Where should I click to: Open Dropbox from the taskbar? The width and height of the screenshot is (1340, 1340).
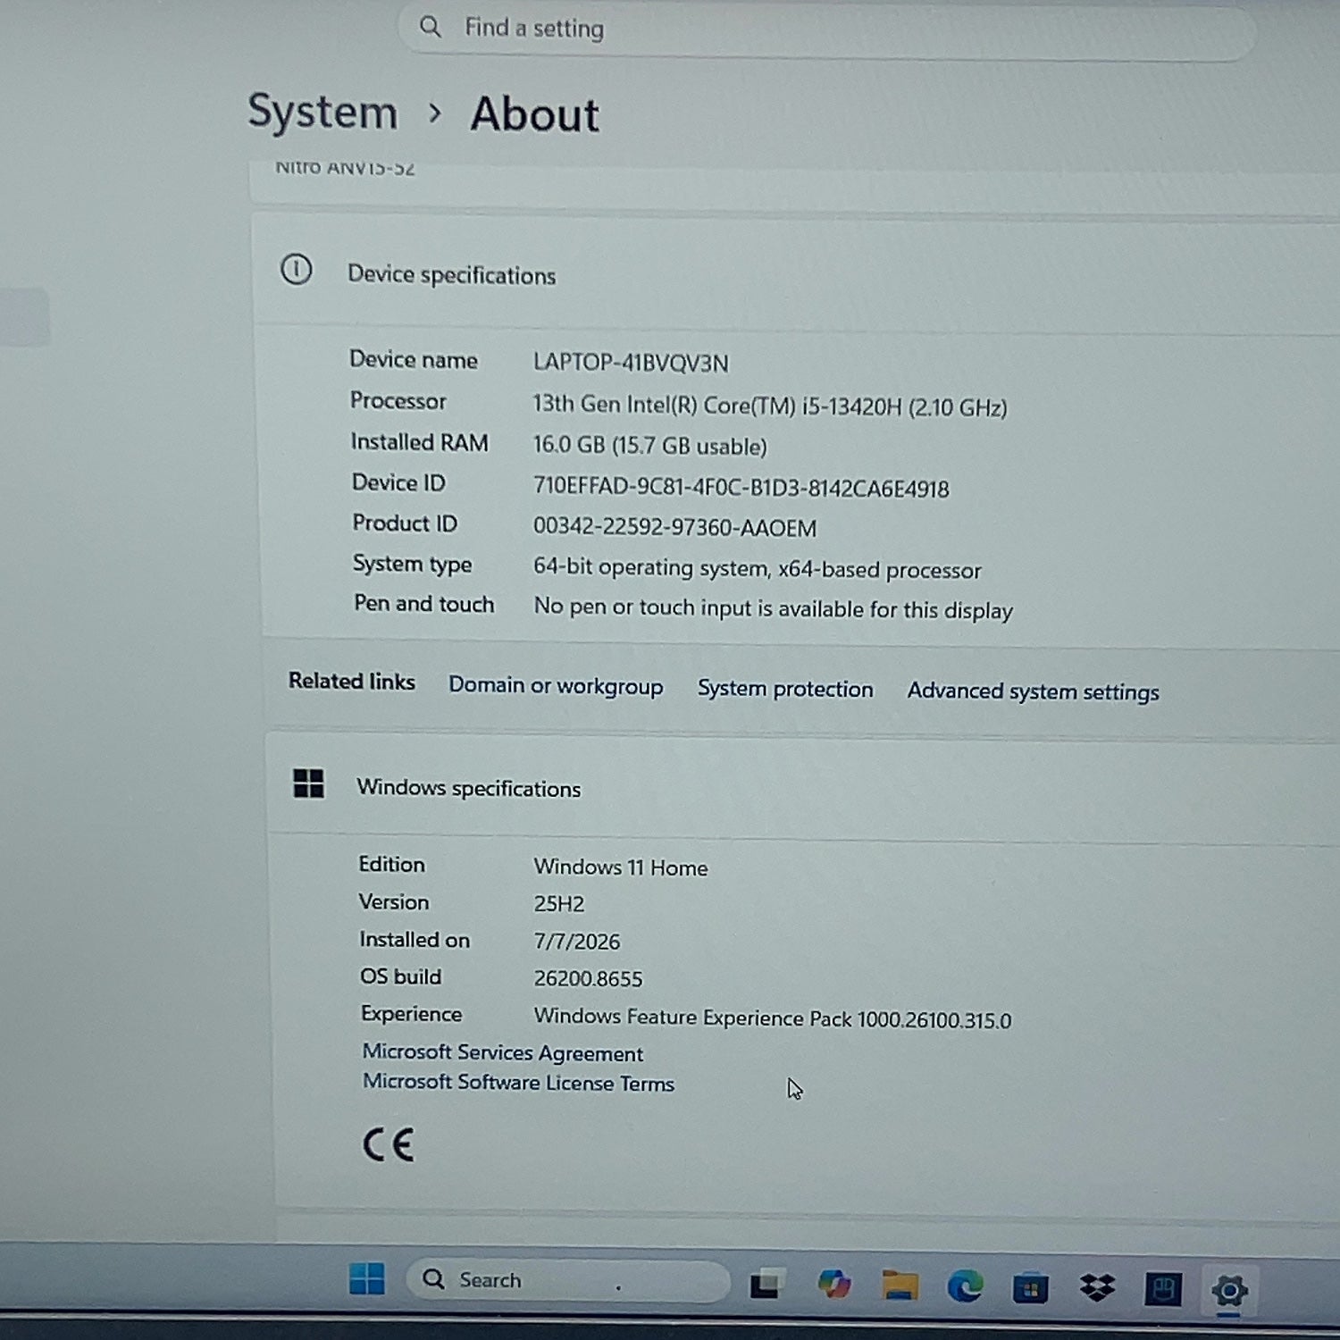(1097, 1288)
